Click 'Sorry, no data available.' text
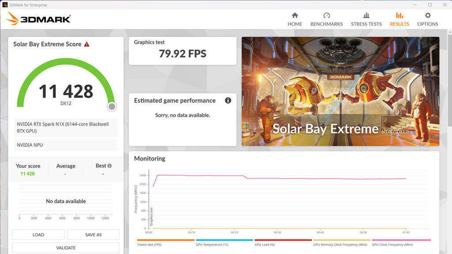The image size is (452, 254). 182,115
